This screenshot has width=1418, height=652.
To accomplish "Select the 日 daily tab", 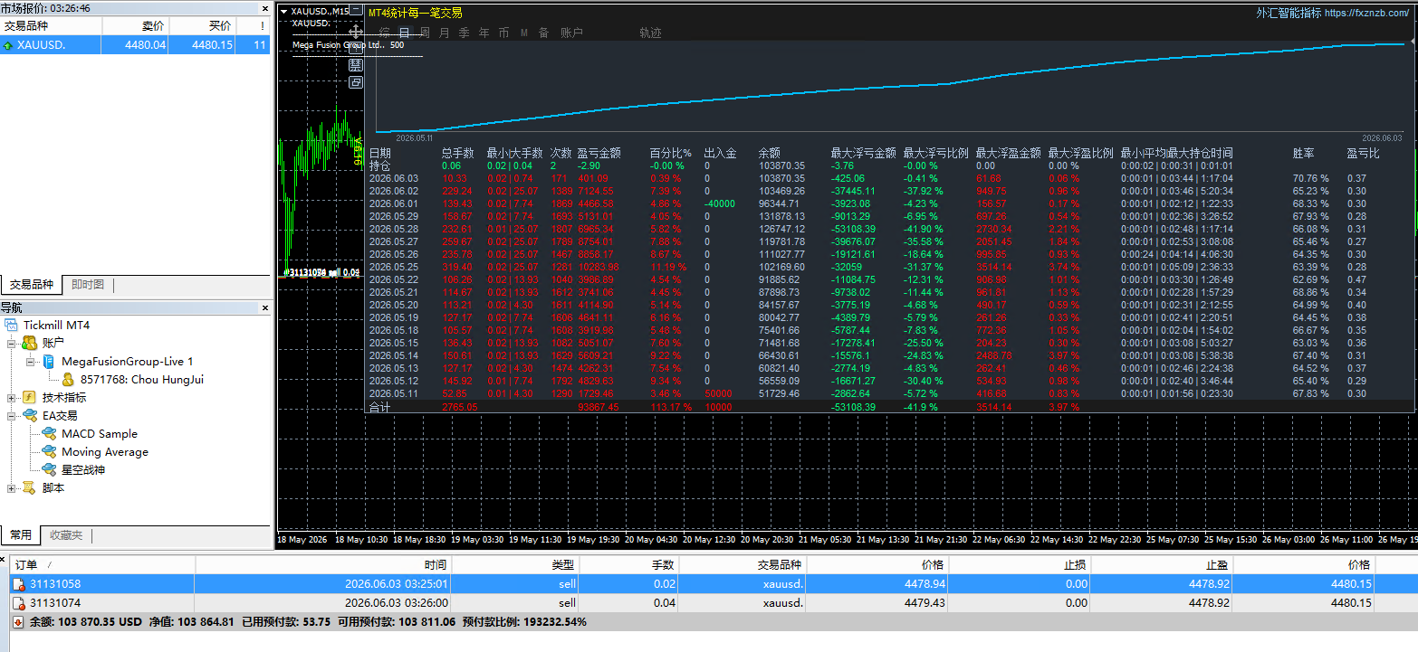I will [404, 33].
